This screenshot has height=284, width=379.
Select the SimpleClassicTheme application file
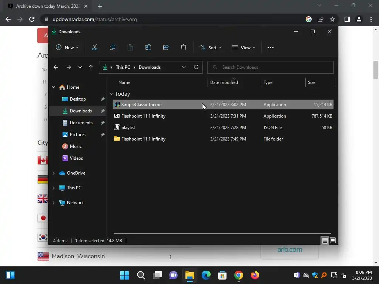[x=223, y=105]
